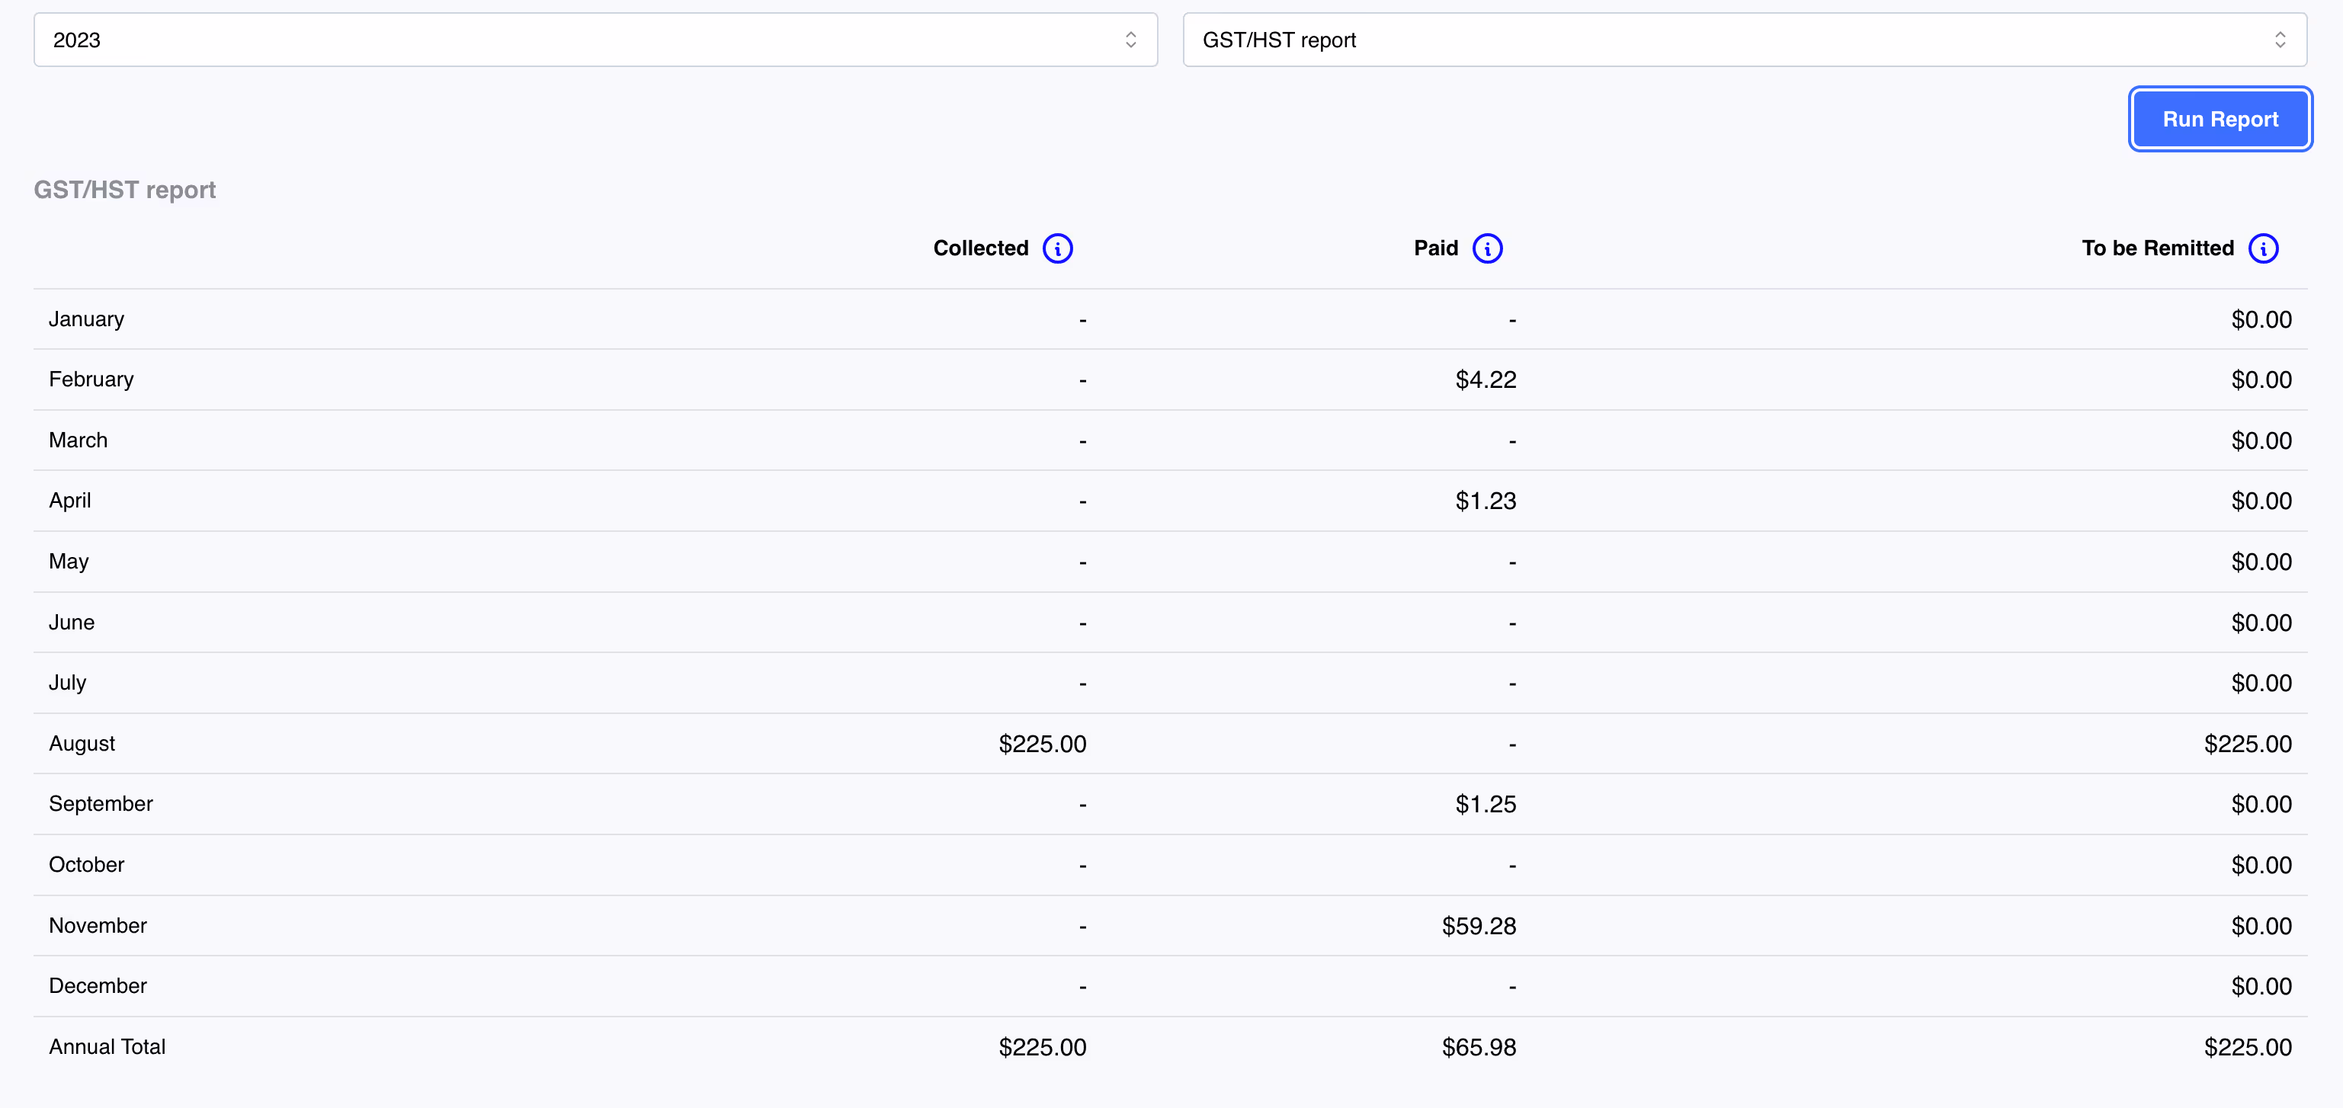The width and height of the screenshot is (2343, 1108).
Task: Select the To be Remitted column header
Action: tap(2158, 248)
